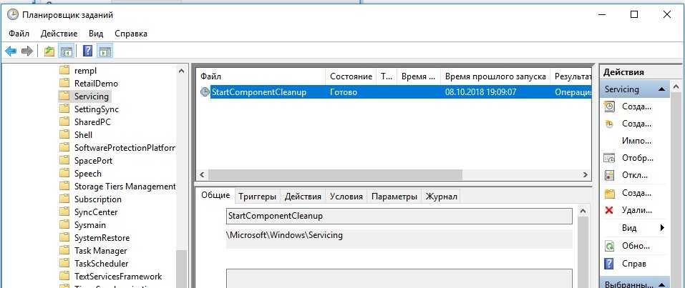Image resolution: width=685 pixels, height=288 pixels.
Task: Open the Вид menu
Action: tap(96, 34)
